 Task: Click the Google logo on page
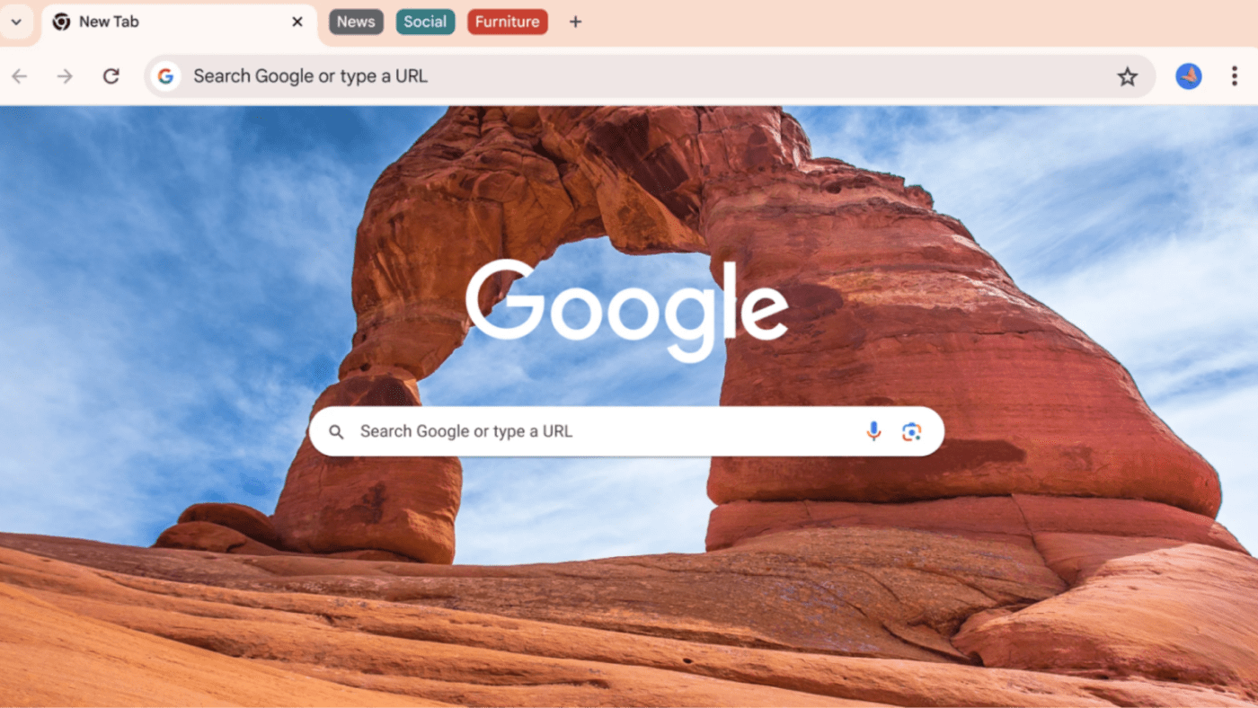tap(626, 310)
